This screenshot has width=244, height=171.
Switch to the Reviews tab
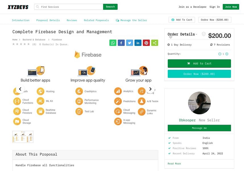[72, 20]
